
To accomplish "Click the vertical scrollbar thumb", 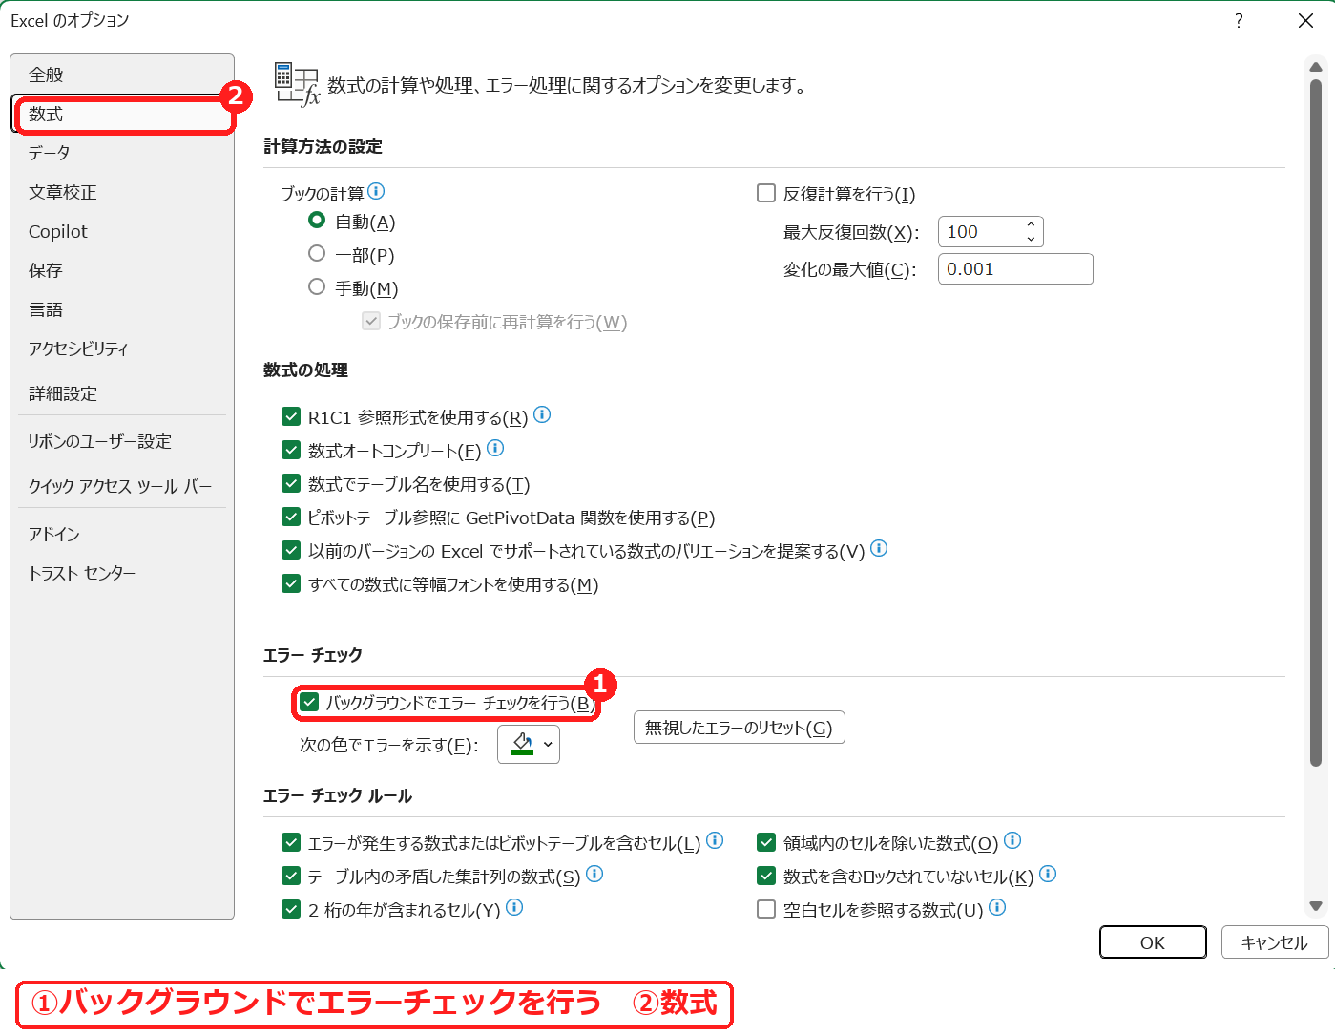I will point(1316,423).
